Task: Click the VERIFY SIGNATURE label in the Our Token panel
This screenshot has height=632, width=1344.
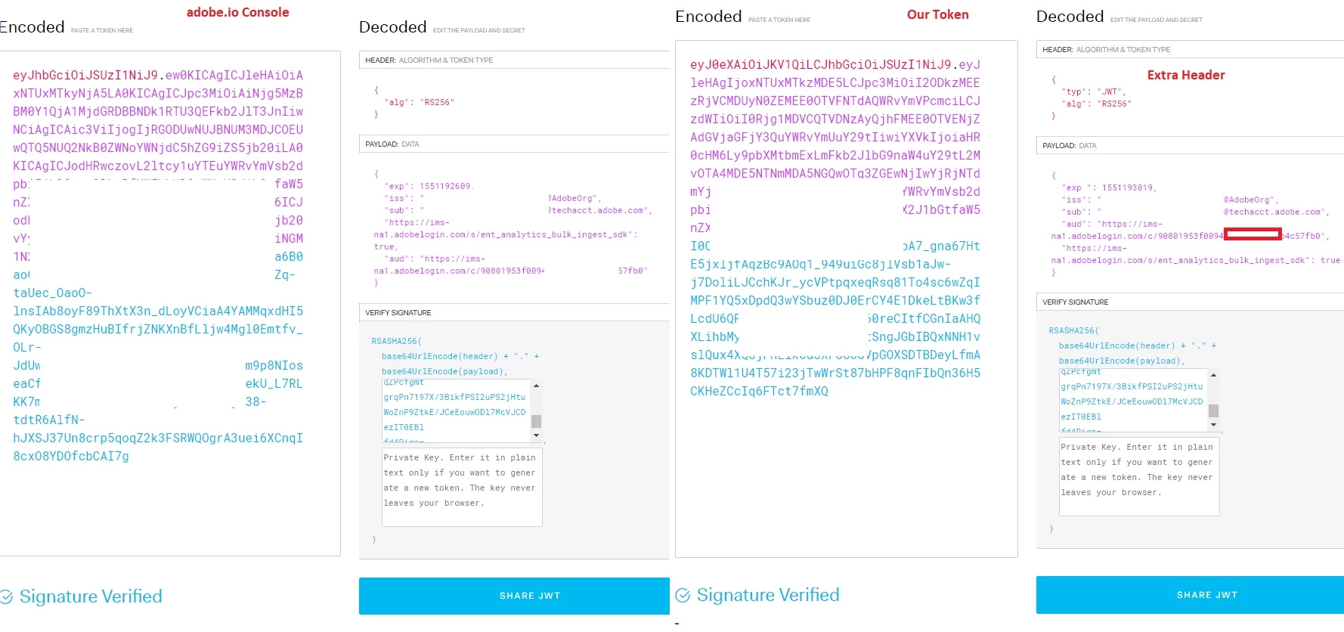Action: click(1076, 302)
